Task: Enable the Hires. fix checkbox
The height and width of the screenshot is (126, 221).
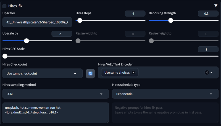Action: [4, 6]
